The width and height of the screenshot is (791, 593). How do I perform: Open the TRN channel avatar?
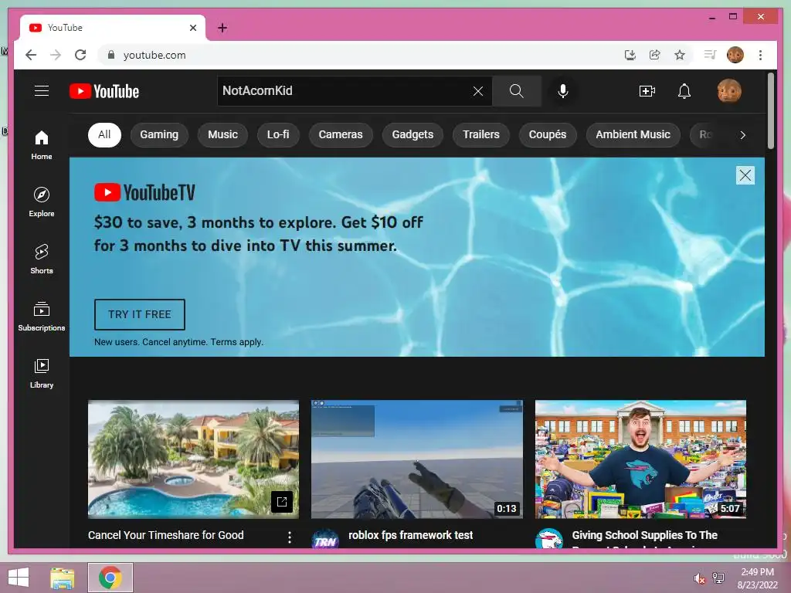[x=325, y=539]
